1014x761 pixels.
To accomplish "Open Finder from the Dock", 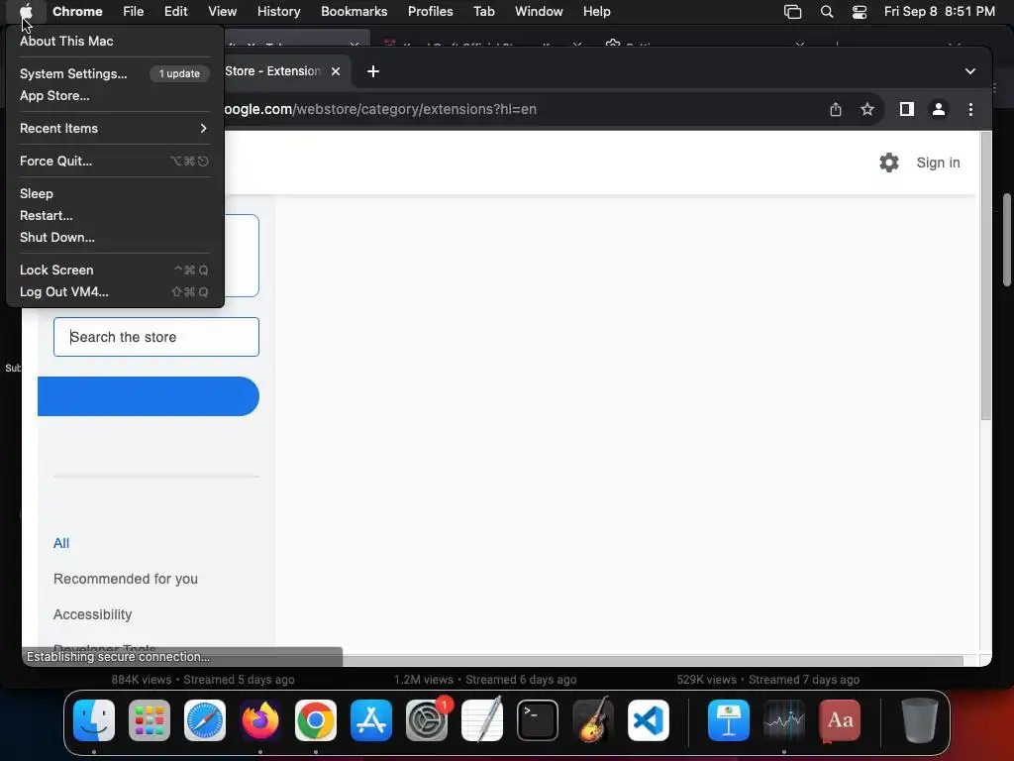I will point(94,720).
